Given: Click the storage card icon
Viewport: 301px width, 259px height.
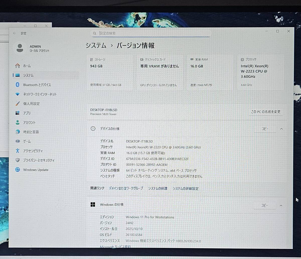Looking at the screenshot, I should point(91,60).
